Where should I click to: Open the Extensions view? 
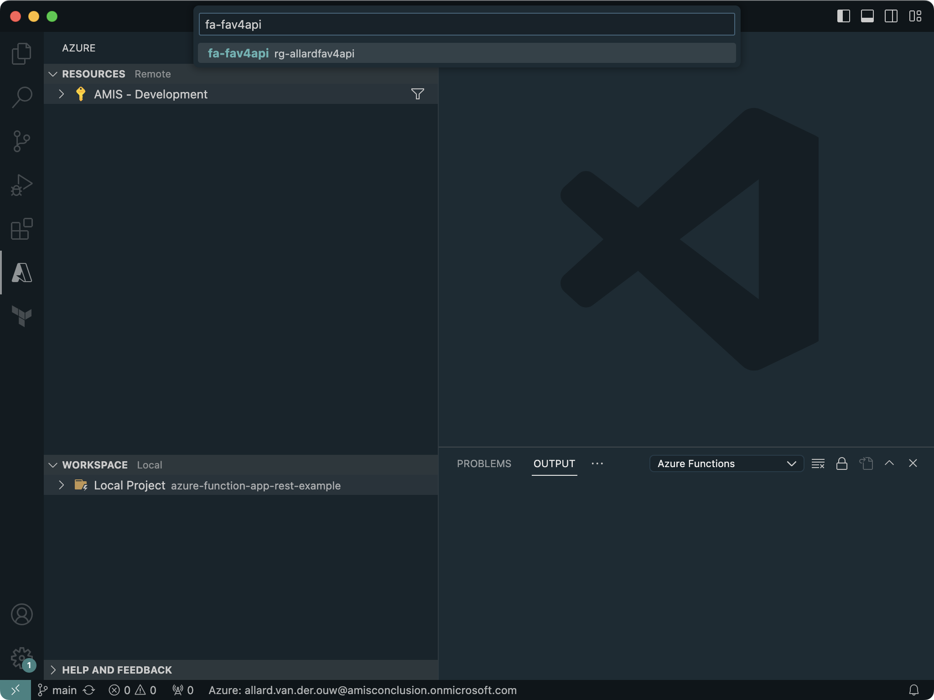(x=21, y=228)
